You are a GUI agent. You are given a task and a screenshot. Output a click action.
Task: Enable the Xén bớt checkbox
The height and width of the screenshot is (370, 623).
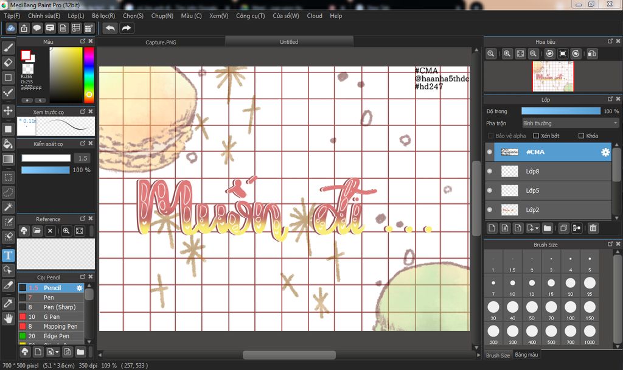535,136
